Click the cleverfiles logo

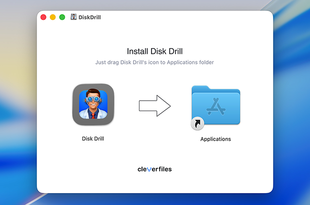pyautogui.click(x=154, y=169)
